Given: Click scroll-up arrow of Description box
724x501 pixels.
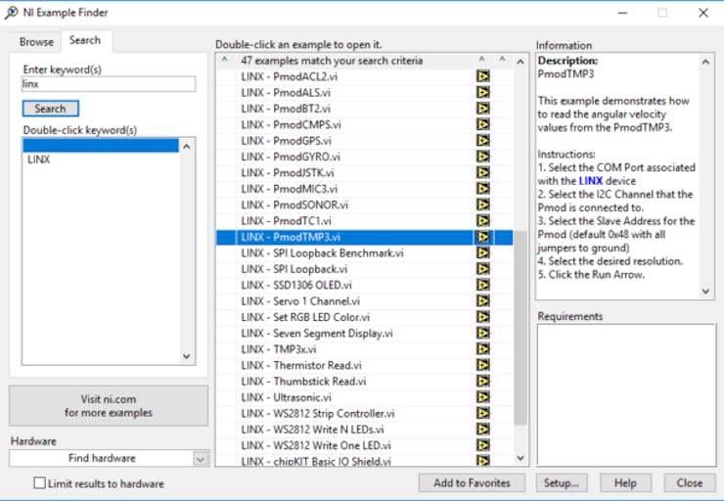Looking at the screenshot, I should pyautogui.click(x=706, y=62).
